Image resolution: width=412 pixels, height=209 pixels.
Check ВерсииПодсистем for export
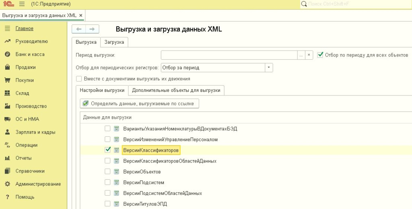point(107,182)
